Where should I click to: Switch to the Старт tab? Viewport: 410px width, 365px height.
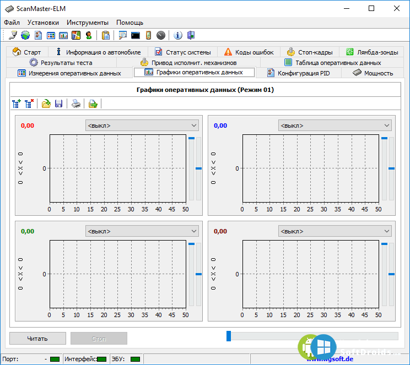click(x=26, y=52)
